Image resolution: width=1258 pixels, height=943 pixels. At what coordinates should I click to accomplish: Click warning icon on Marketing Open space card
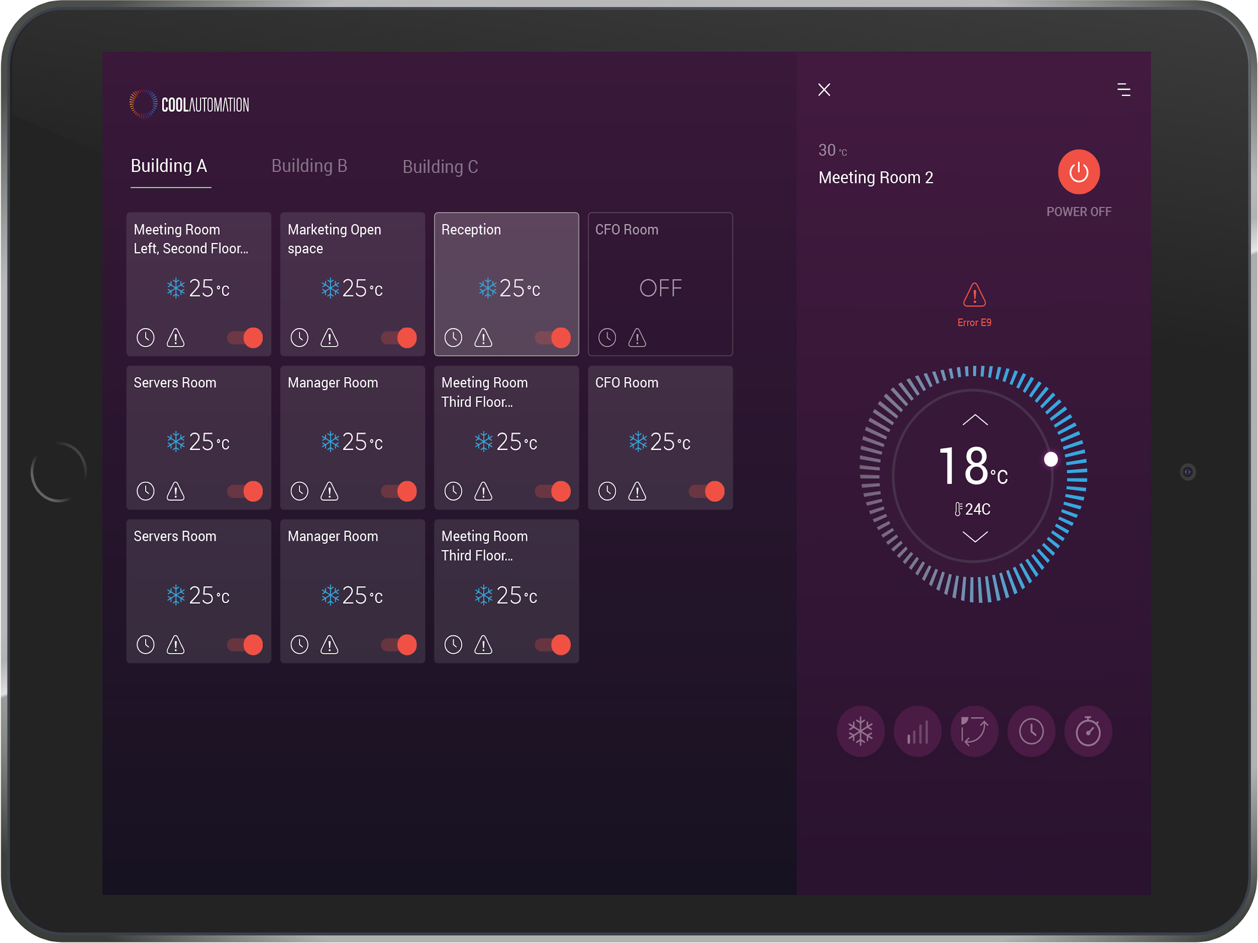[330, 338]
